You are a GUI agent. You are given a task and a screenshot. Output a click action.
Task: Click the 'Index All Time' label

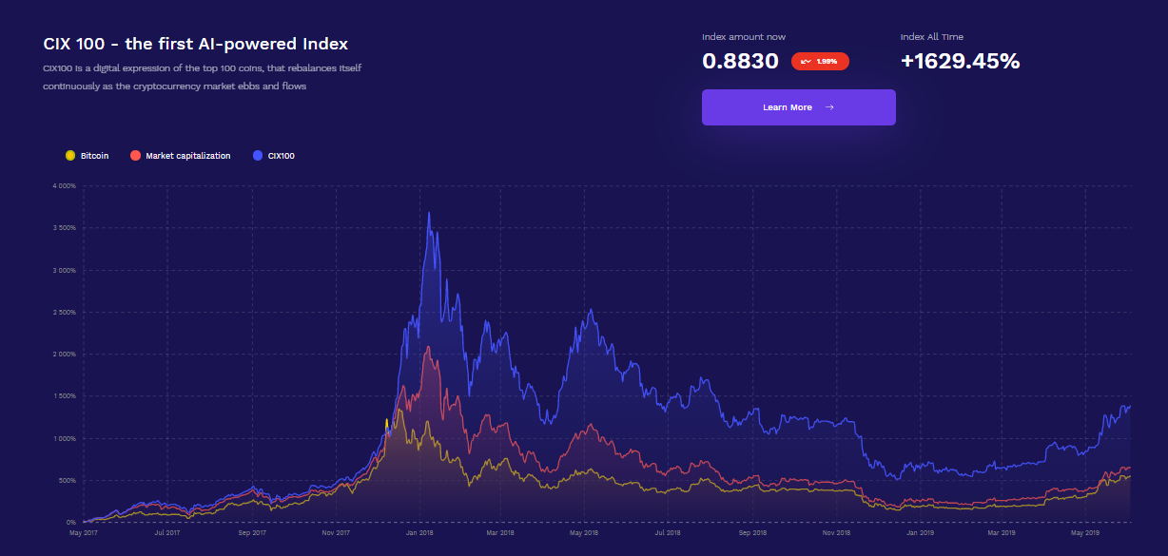[932, 36]
